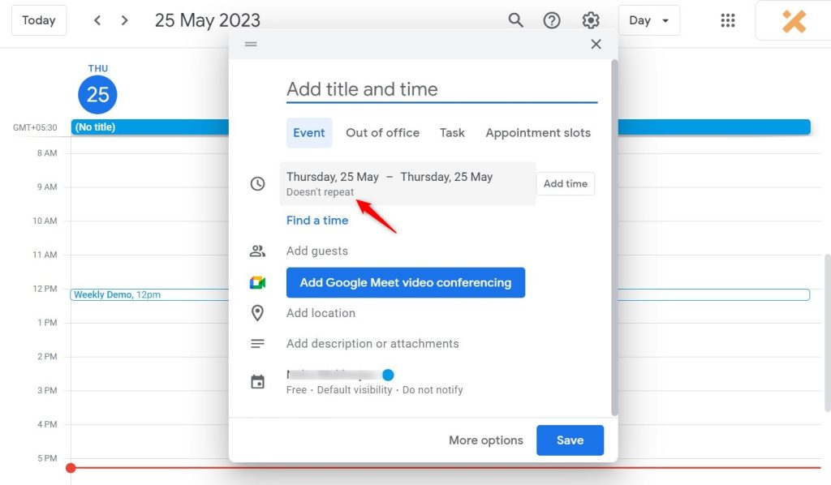Jump to Today button

click(39, 20)
